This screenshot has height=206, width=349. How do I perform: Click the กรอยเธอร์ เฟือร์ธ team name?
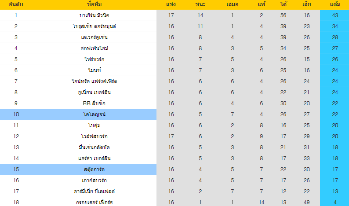(95, 202)
